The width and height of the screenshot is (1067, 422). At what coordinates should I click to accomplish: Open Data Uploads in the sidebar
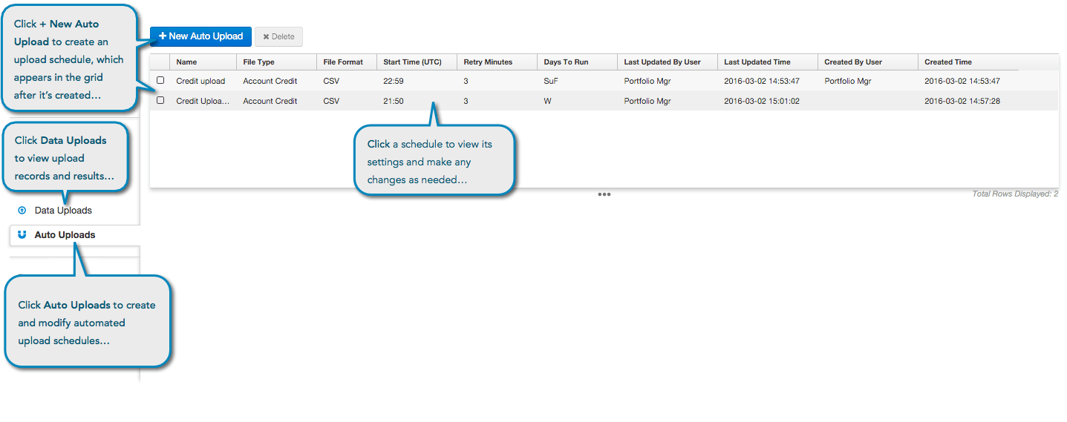tap(63, 211)
